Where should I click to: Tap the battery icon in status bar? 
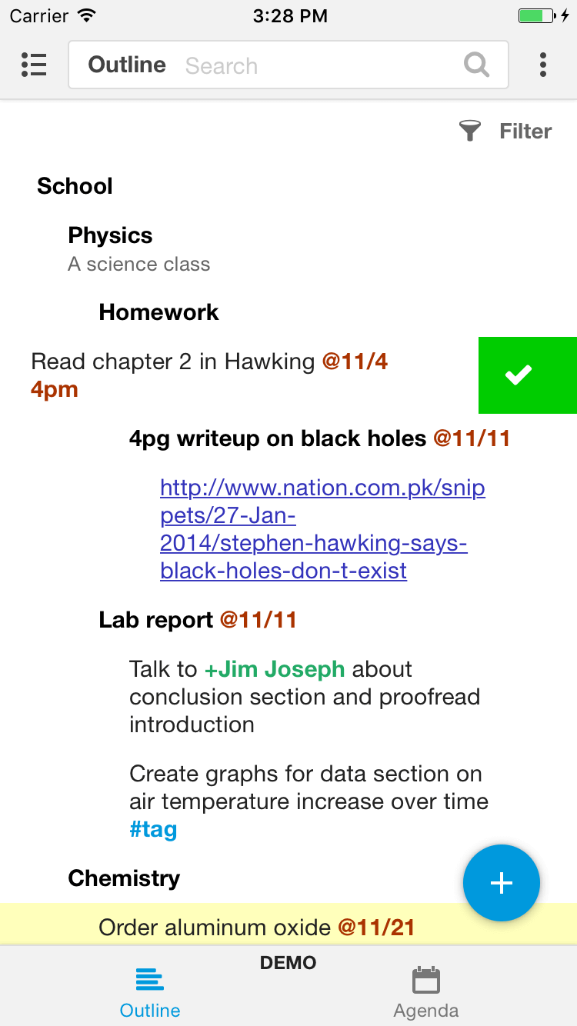535,15
